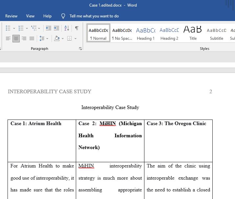The image size is (235, 199).
Task: Expand line spacing dropdown arrow
Action: pos(47,38)
